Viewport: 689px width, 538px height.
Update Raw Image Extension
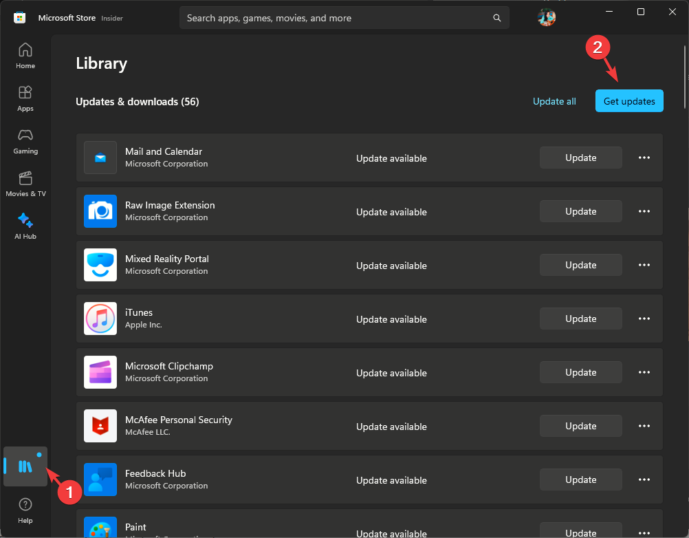[581, 211]
